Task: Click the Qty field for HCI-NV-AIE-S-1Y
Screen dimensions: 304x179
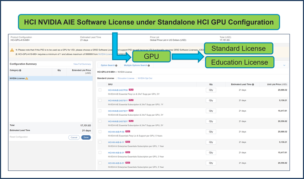Action: pos(211,142)
